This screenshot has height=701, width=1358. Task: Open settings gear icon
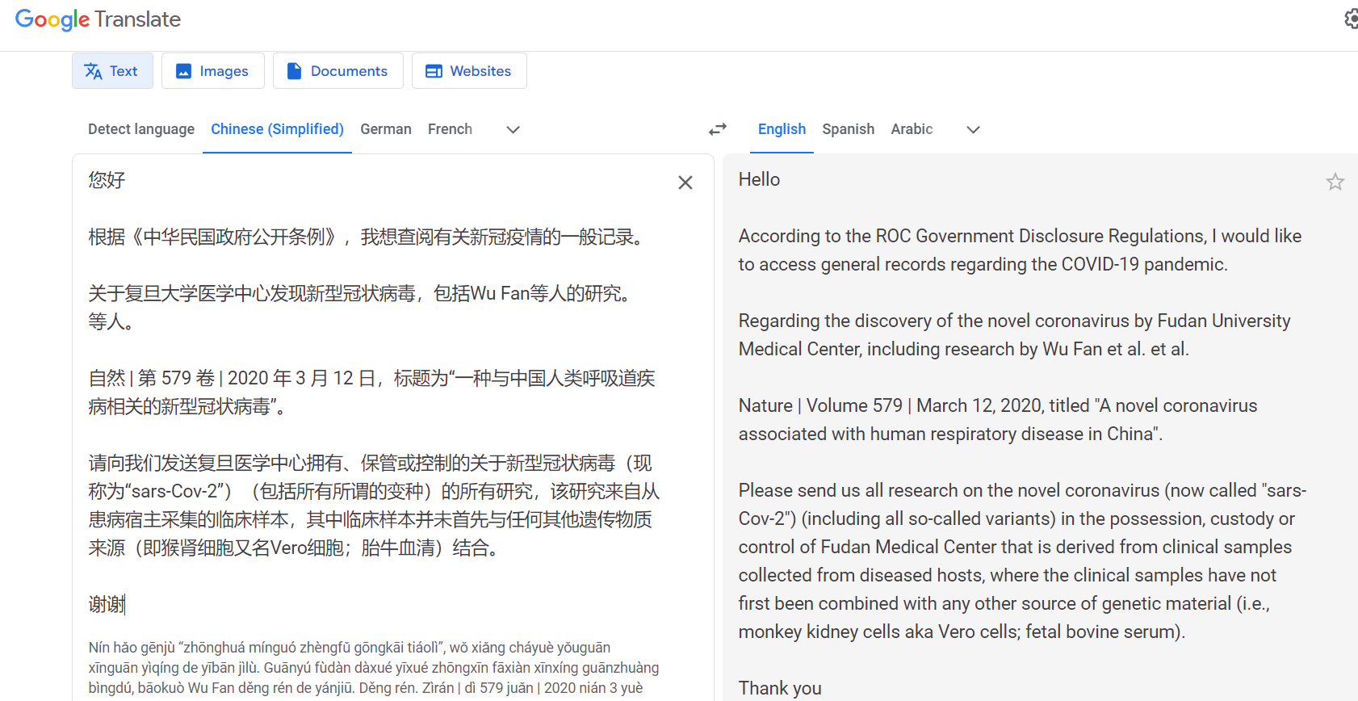(1351, 19)
